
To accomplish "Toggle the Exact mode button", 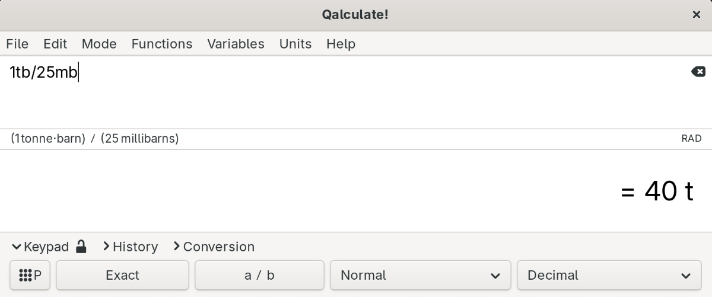I will pyautogui.click(x=122, y=275).
